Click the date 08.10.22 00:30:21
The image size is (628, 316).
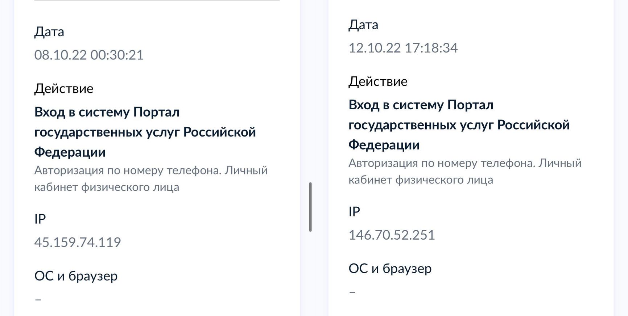pyautogui.click(x=89, y=55)
